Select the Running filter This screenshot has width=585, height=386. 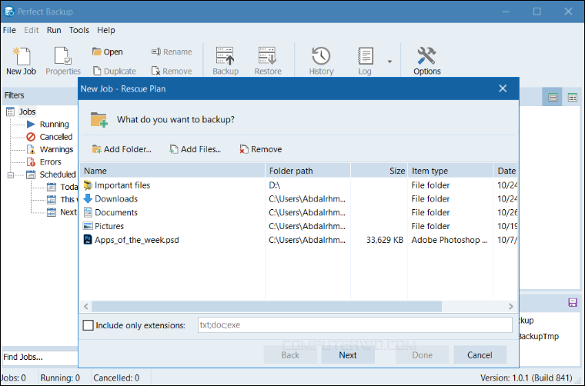tap(54, 124)
